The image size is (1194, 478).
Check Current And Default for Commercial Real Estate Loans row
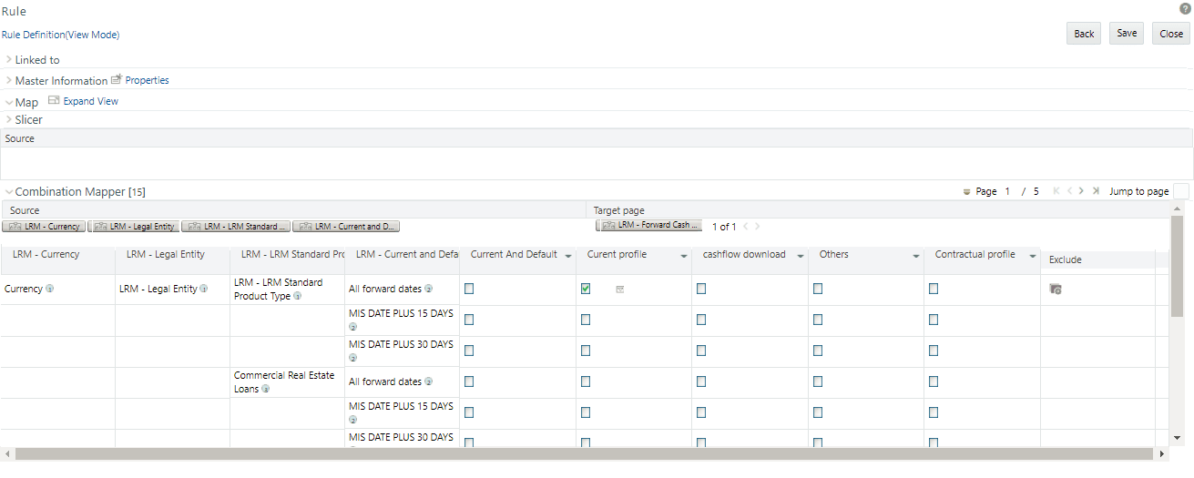tap(469, 381)
